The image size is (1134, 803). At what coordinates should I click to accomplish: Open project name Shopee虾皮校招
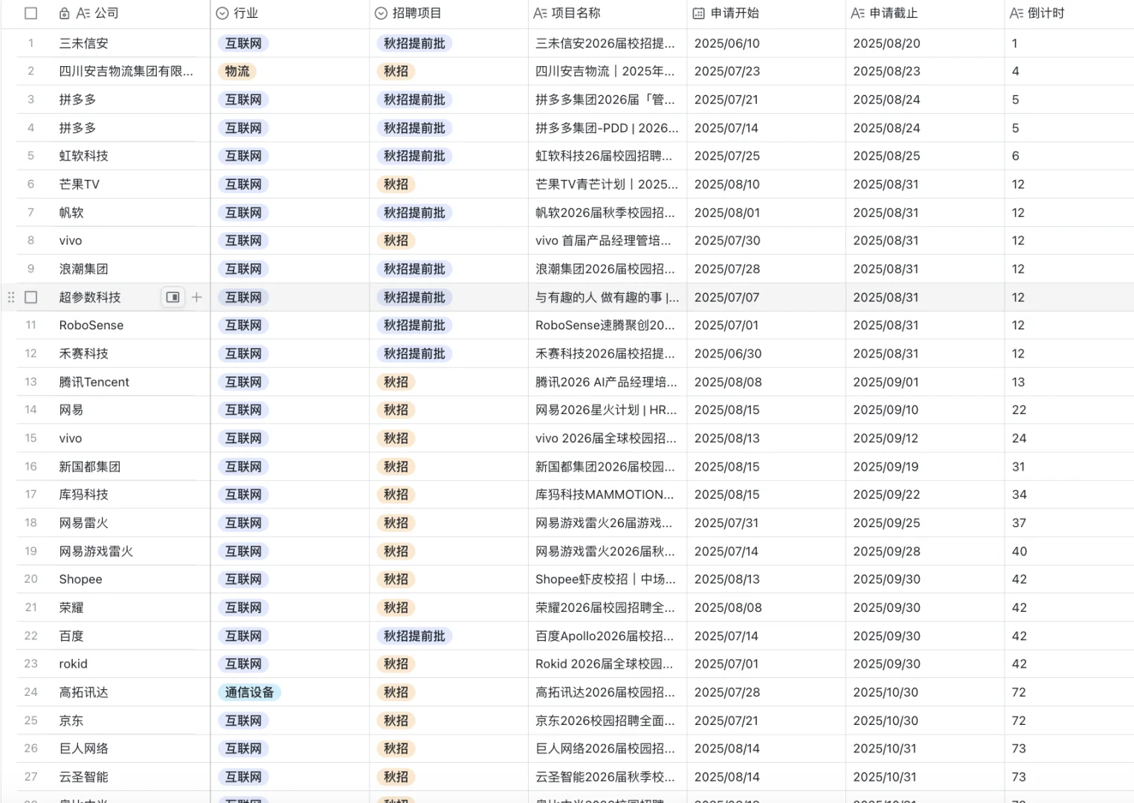point(605,579)
